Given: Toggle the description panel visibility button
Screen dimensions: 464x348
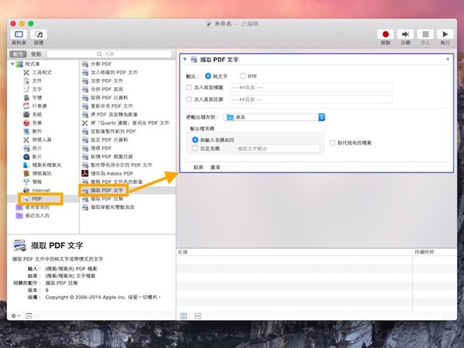Looking at the screenshot, I should [29, 316].
